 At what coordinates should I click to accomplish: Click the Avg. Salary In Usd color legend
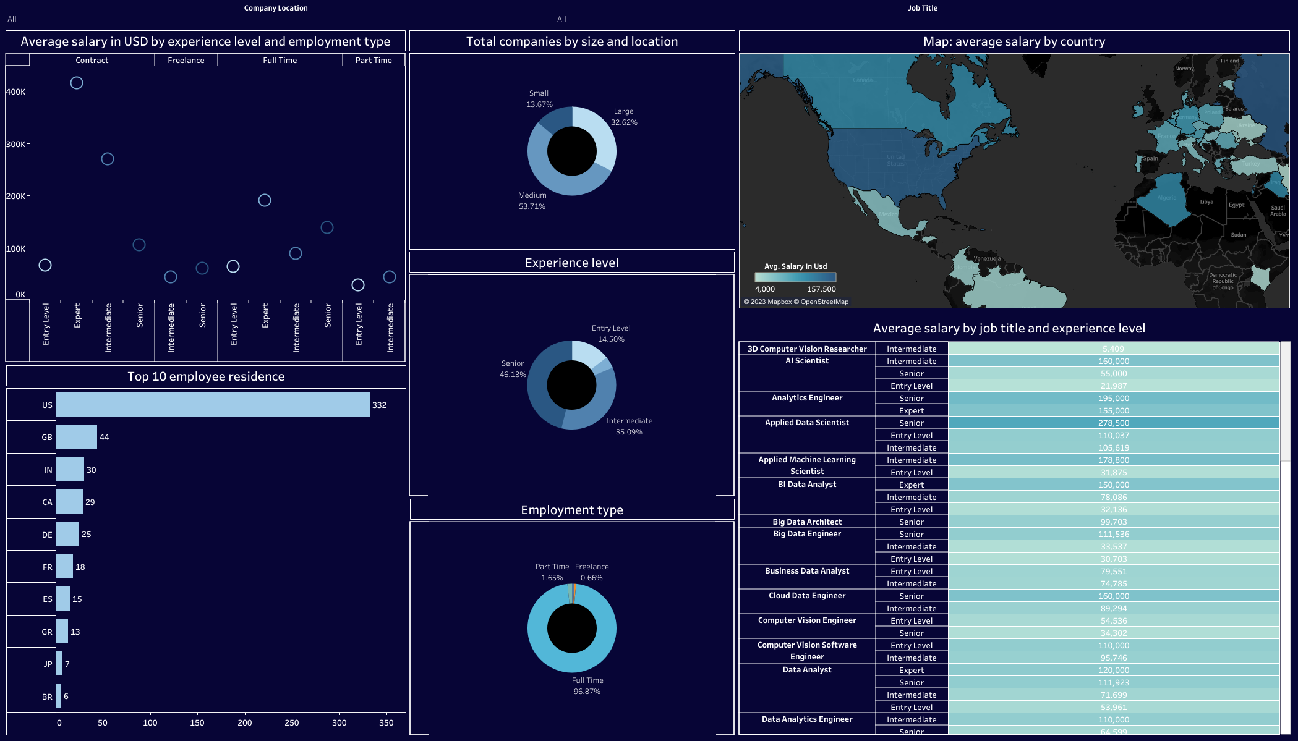tap(795, 277)
